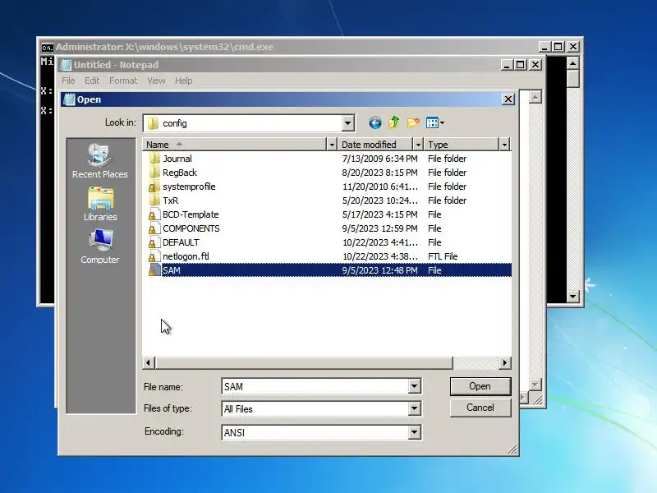This screenshot has height=493, width=657.
Task: Select the netlogon.ftl file icon
Action: click(x=154, y=256)
